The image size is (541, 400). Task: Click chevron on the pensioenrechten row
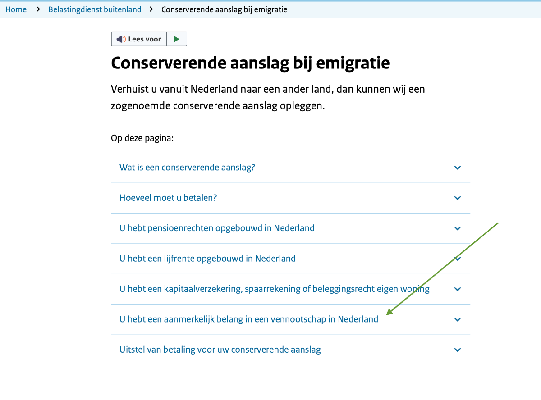(458, 228)
